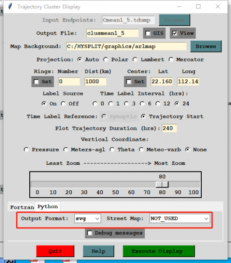Enable the Rings Set checkbox
The height and width of the screenshot is (263, 231).
pos(36,82)
